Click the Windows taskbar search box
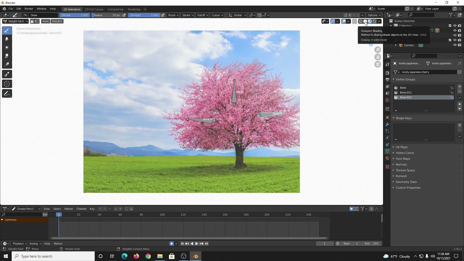The image size is (464, 261). tap(53, 256)
